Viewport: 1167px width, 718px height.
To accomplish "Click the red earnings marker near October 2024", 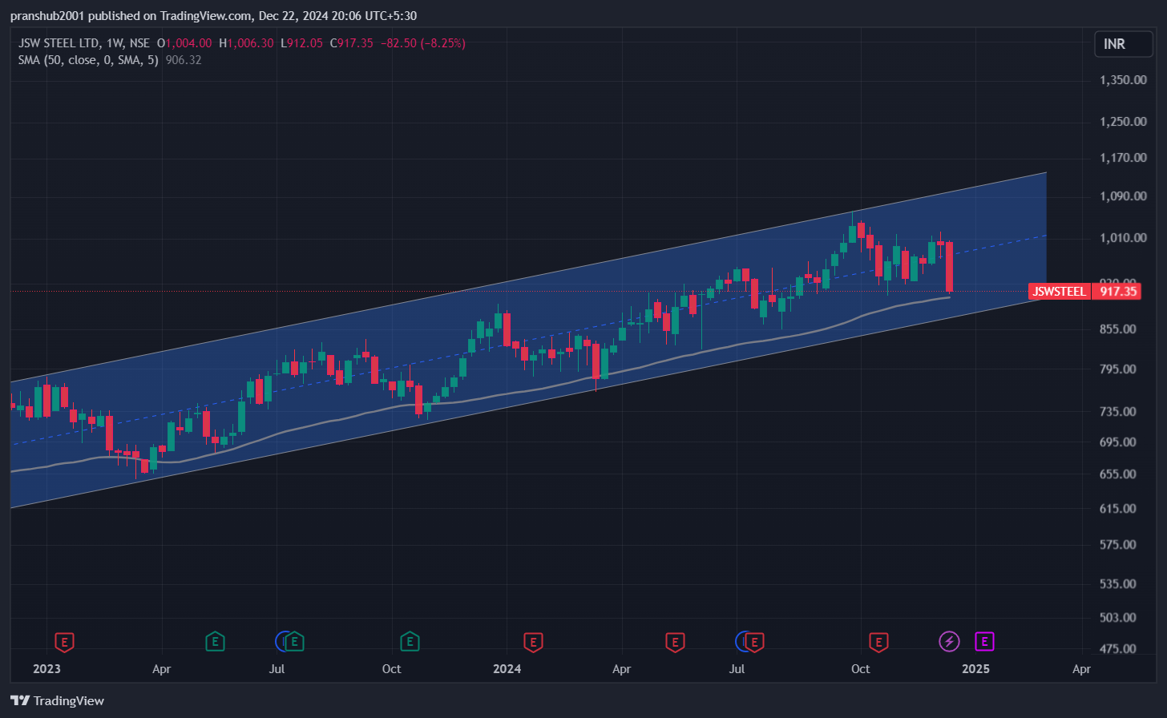I will coord(879,642).
